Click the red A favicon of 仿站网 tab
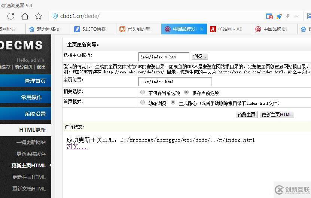The width and height of the screenshot is (311, 198). coord(213,29)
